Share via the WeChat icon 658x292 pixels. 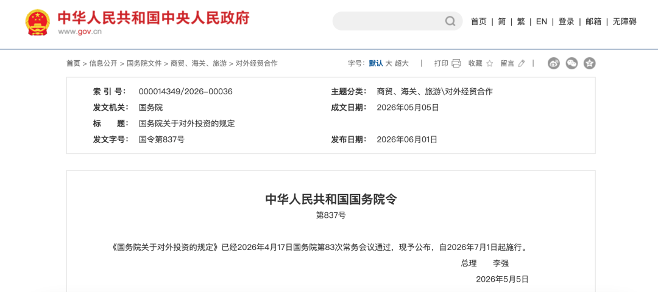[571, 64]
